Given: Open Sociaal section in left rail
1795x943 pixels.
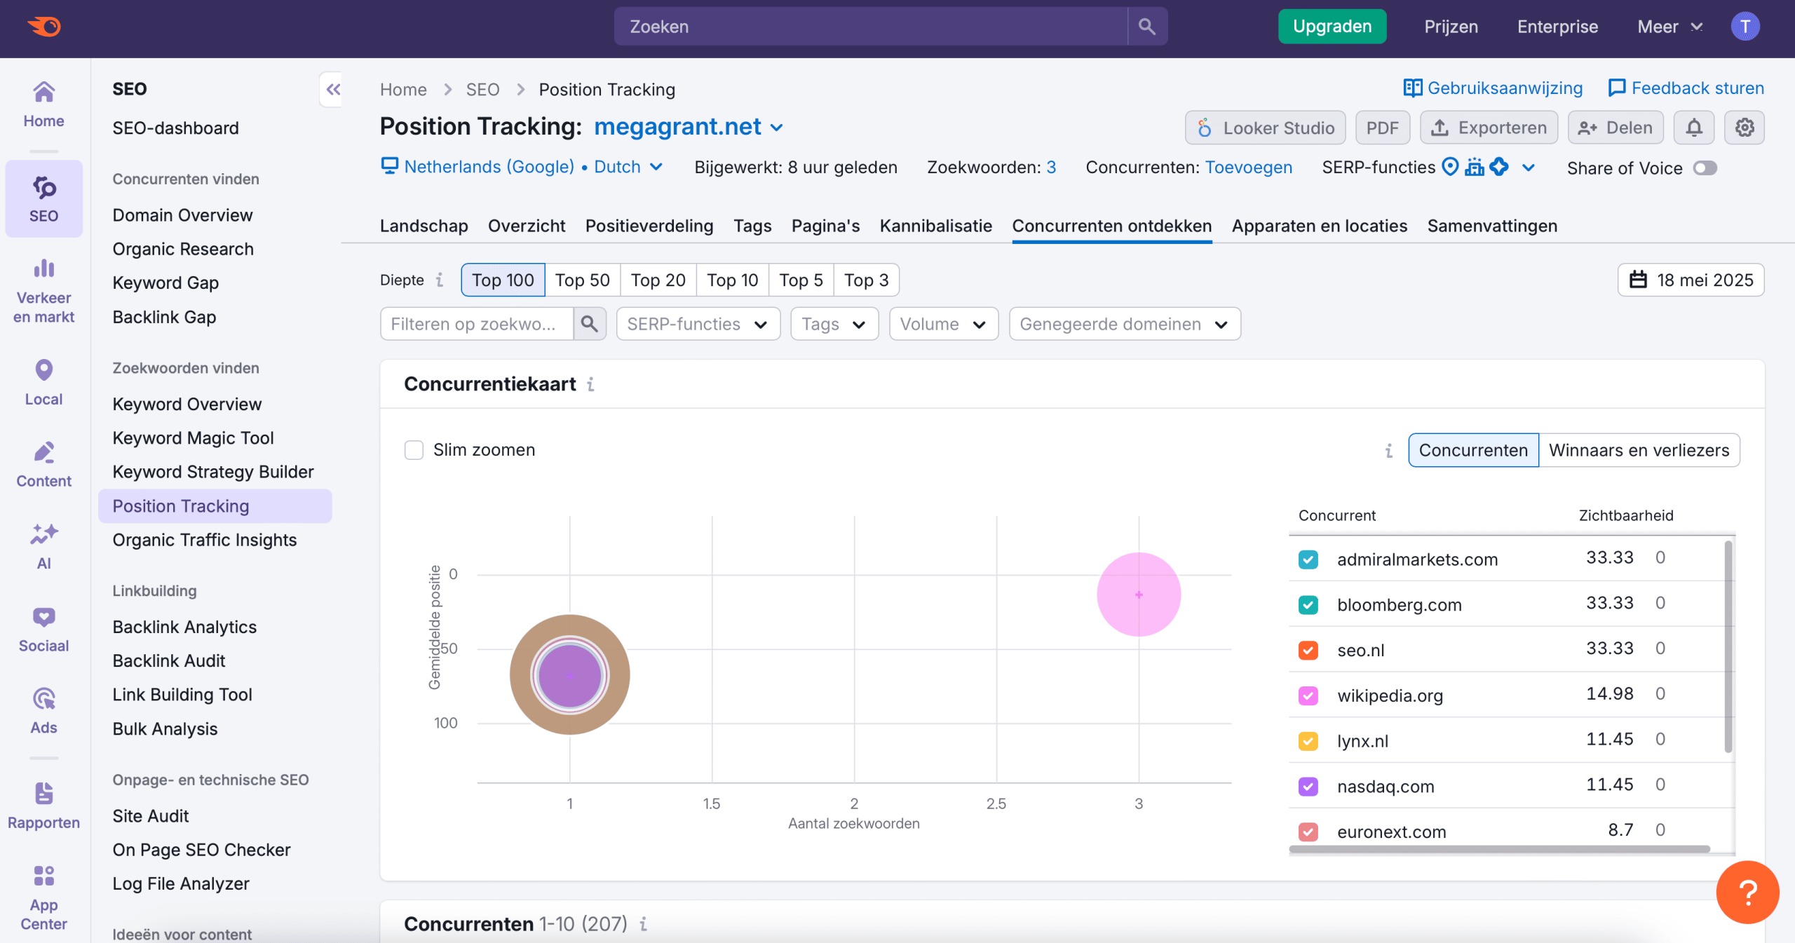Looking at the screenshot, I should point(43,630).
